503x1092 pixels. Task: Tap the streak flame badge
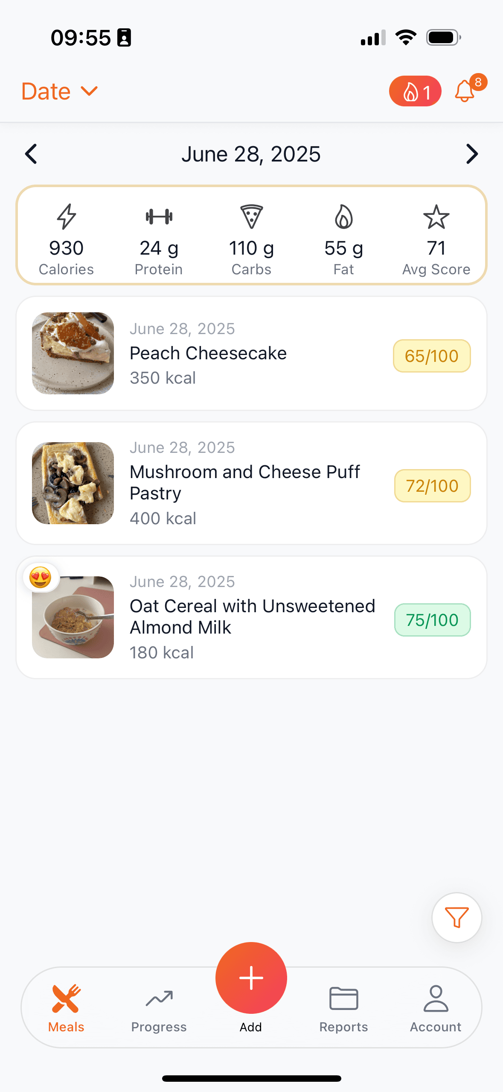tap(415, 91)
